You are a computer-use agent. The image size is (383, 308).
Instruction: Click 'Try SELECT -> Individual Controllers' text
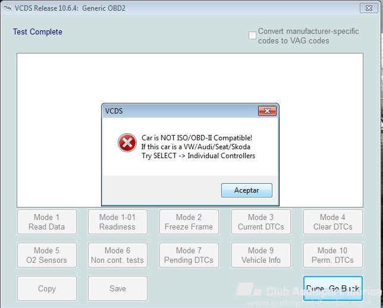199,156
